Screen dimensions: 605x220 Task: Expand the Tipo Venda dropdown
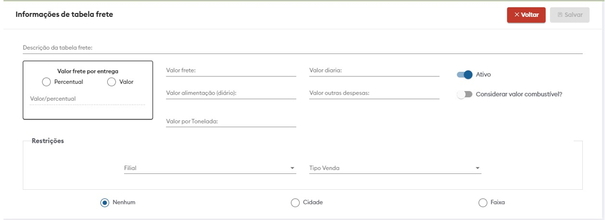[395, 168]
